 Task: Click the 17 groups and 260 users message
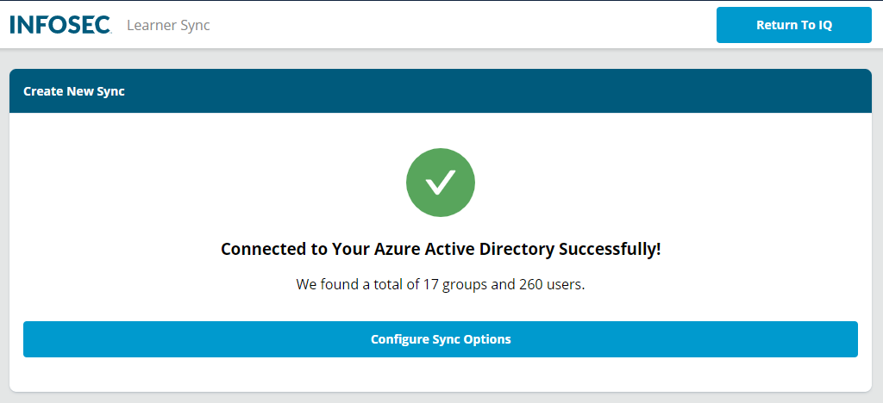click(441, 284)
